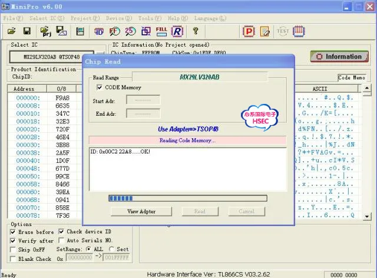The height and width of the screenshot is (278, 377).
Task: Click hex value F9A8
Action: tap(62, 98)
